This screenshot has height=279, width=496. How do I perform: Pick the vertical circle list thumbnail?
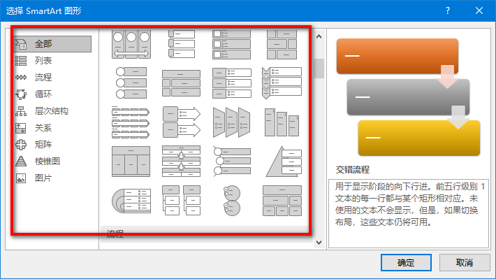click(x=131, y=83)
